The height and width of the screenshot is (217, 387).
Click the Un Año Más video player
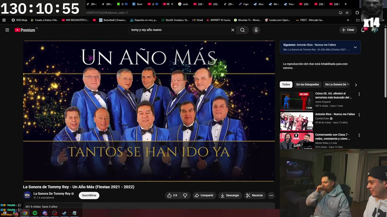pos(149,111)
